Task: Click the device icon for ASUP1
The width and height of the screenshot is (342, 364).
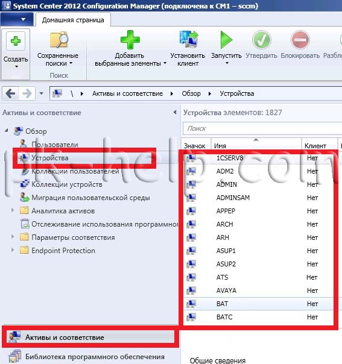Action: pyautogui.click(x=191, y=251)
